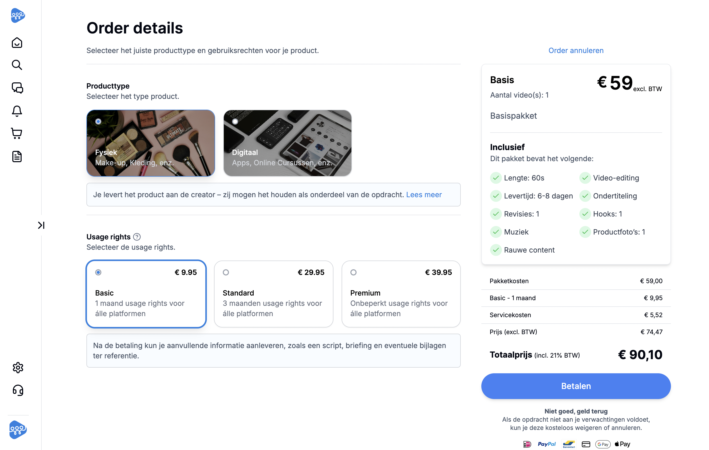
Task: Click the blue Betalen button
Action: click(x=576, y=386)
